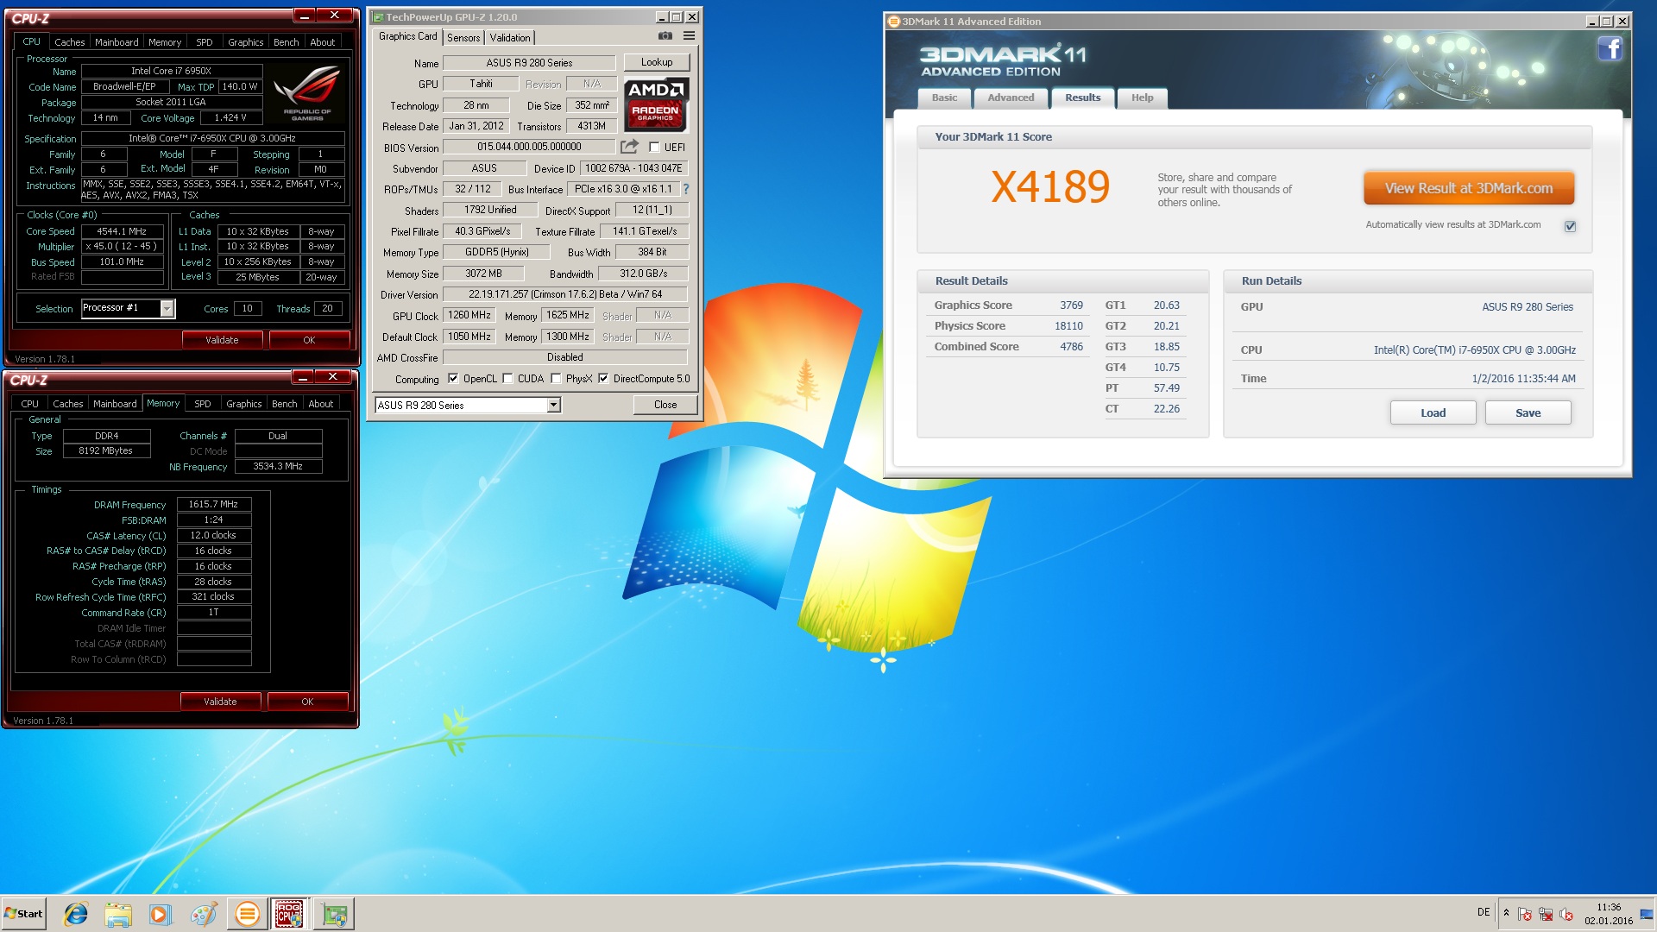1657x932 pixels.
Task: Click the GPU name field ASUS R9 280 Series
Action: [x=529, y=63]
